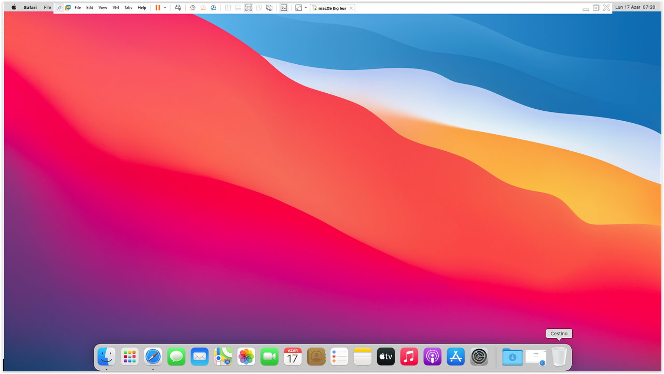Click the VMware Workstation logo icon
Screen dimensions: 664x374
click(68, 8)
